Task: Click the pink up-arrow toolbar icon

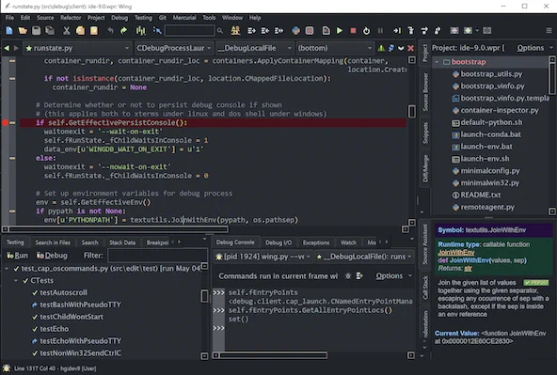Action: pos(454,31)
